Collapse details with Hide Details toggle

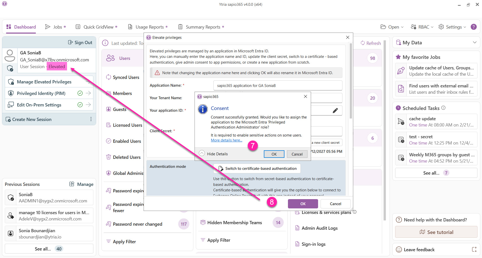point(202,153)
